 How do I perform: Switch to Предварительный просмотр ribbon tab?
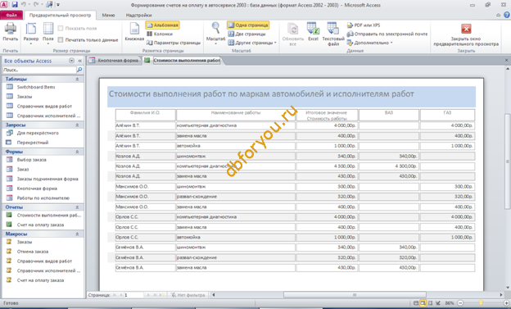tap(61, 16)
